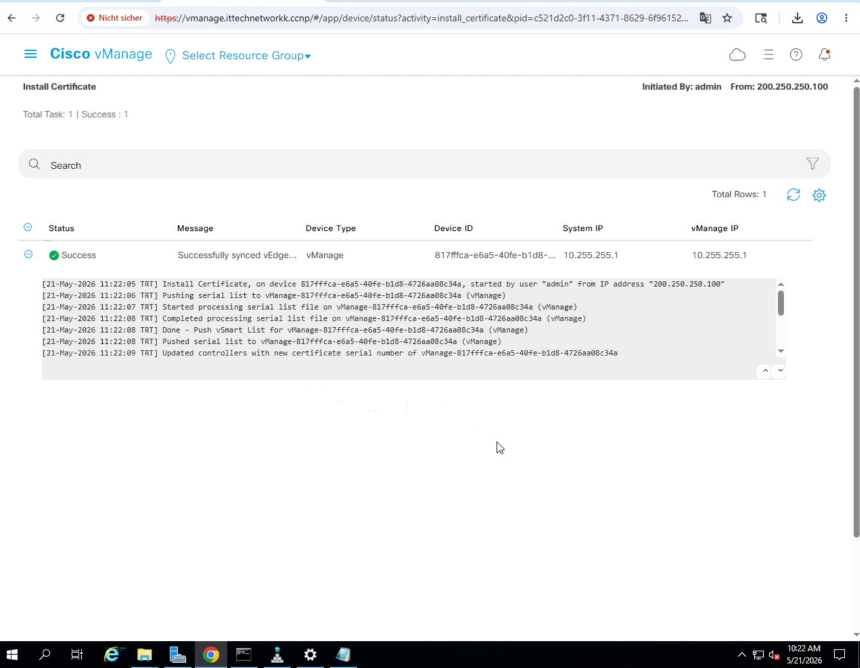Click the log scrollbar up arrow
Viewport: 860px width, 668px height.
click(781, 284)
